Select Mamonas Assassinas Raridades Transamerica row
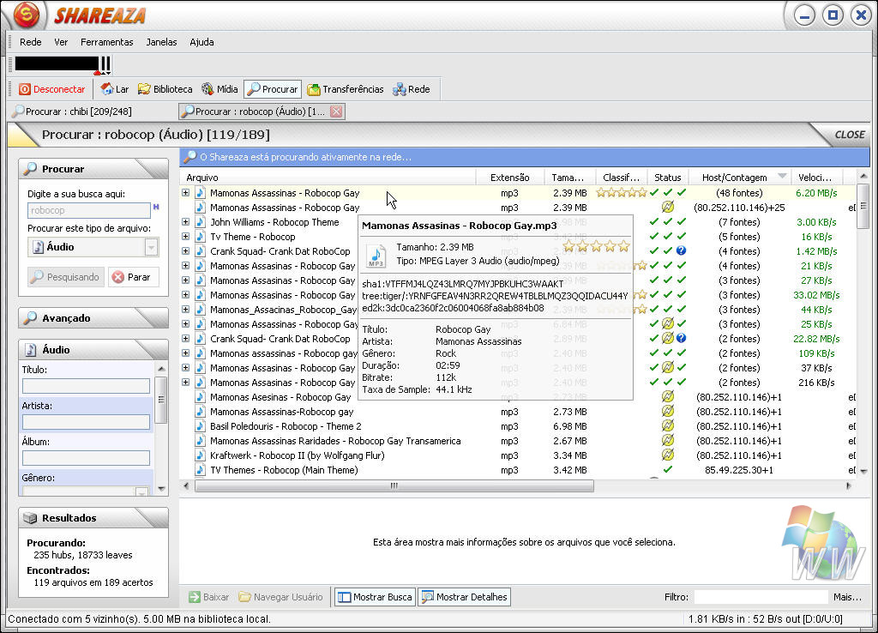Viewport: 878px width, 633px height. coord(518,441)
